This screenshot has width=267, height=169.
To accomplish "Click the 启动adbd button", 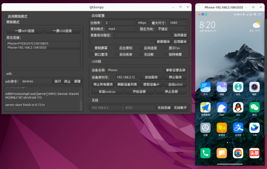I will point(175,84).
